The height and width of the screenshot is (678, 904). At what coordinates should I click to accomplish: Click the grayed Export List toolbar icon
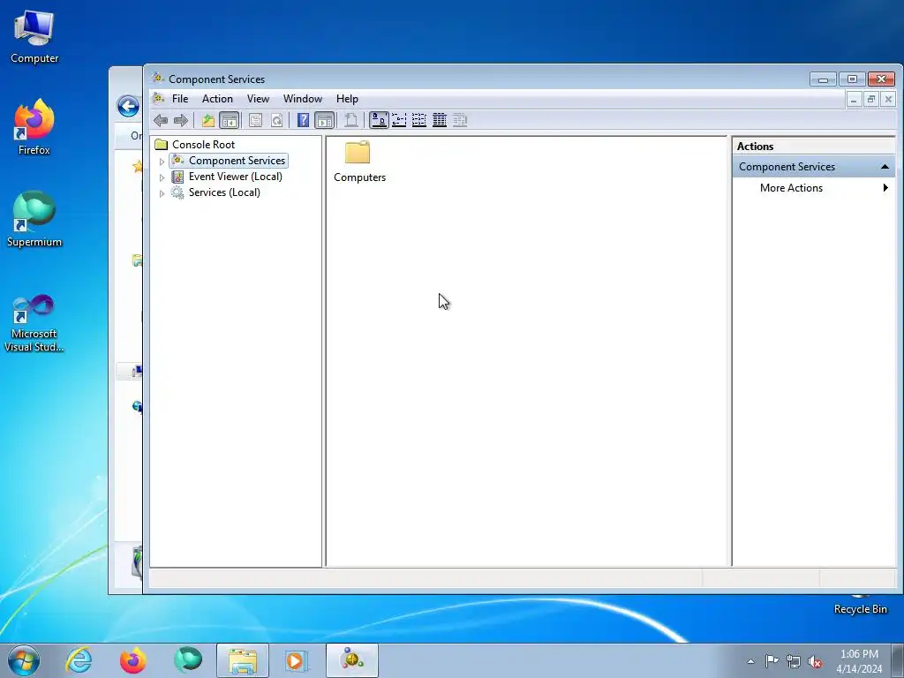[351, 120]
